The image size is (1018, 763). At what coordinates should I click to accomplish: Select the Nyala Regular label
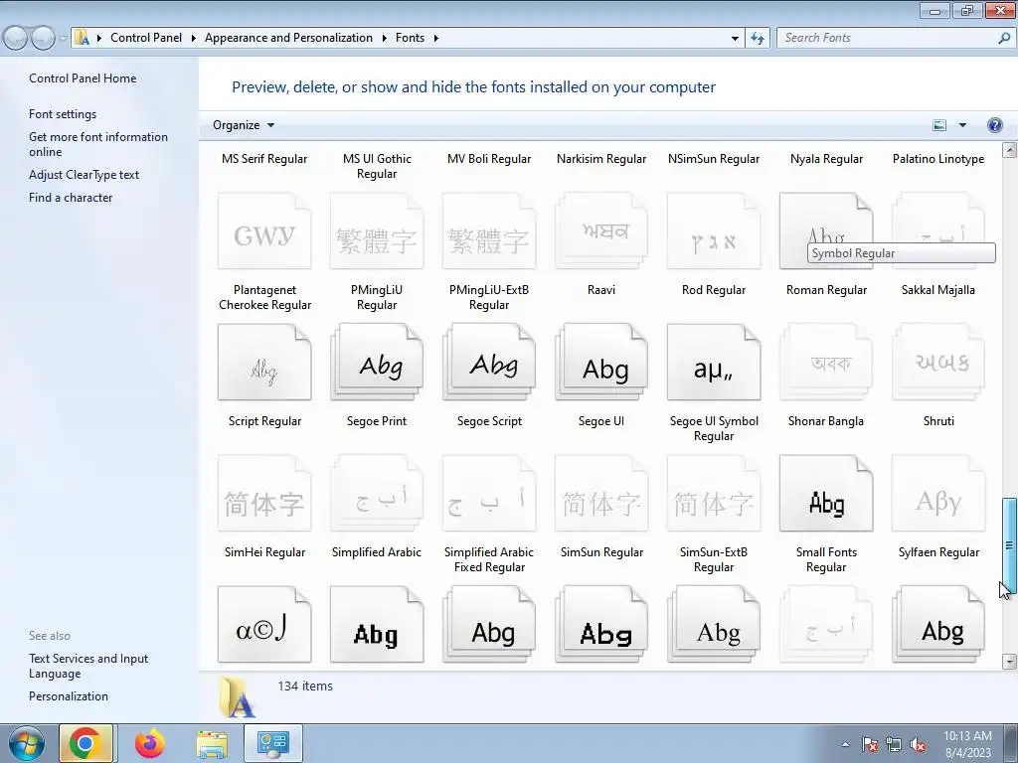(826, 159)
